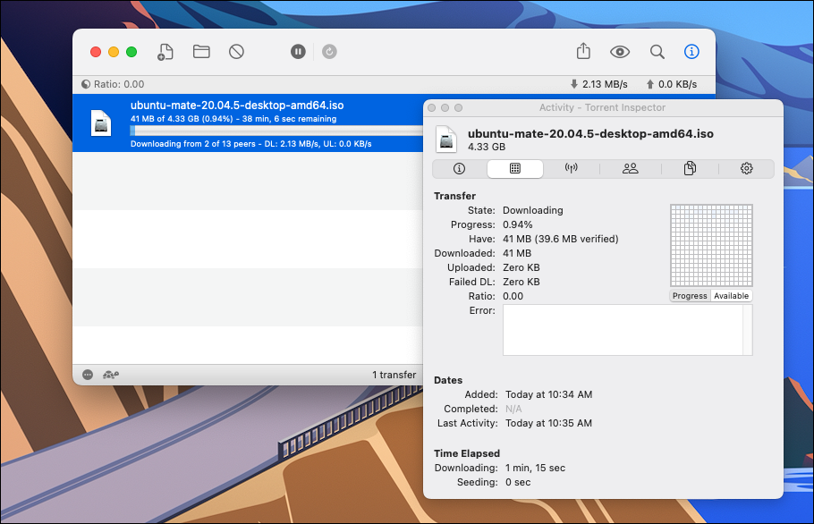Open the Ratio status dropdown

click(113, 84)
